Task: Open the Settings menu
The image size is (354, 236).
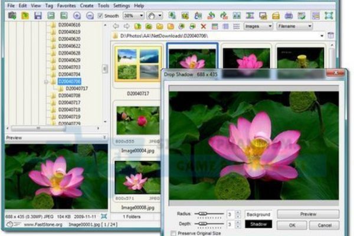Action: tap(122, 5)
